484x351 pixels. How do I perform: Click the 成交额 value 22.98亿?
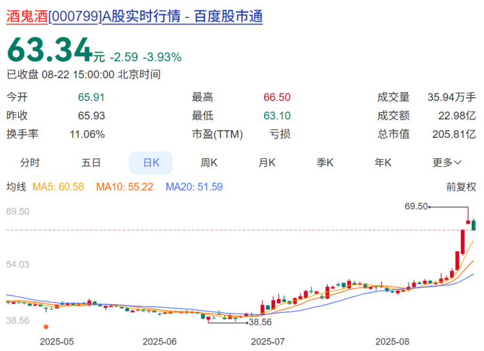click(x=457, y=116)
